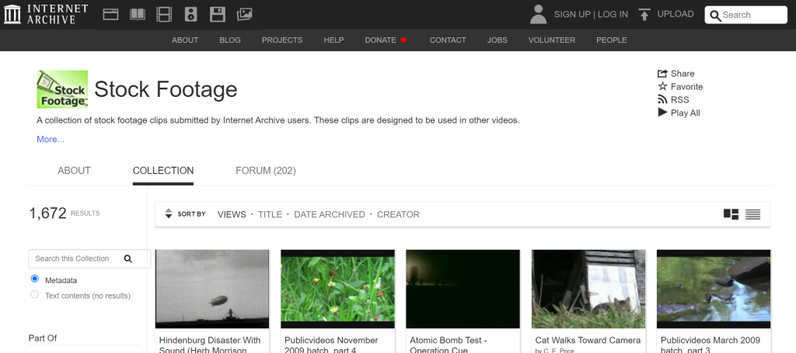Image resolution: width=796 pixels, height=353 pixels.
Task: Click the Share icon
Action: 662,74
